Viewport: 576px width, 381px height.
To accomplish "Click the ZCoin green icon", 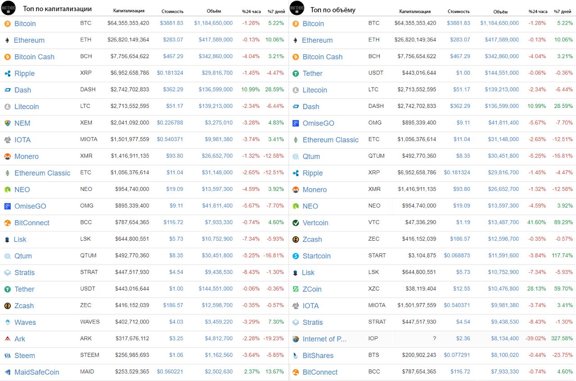I will (x=296, y=289).
